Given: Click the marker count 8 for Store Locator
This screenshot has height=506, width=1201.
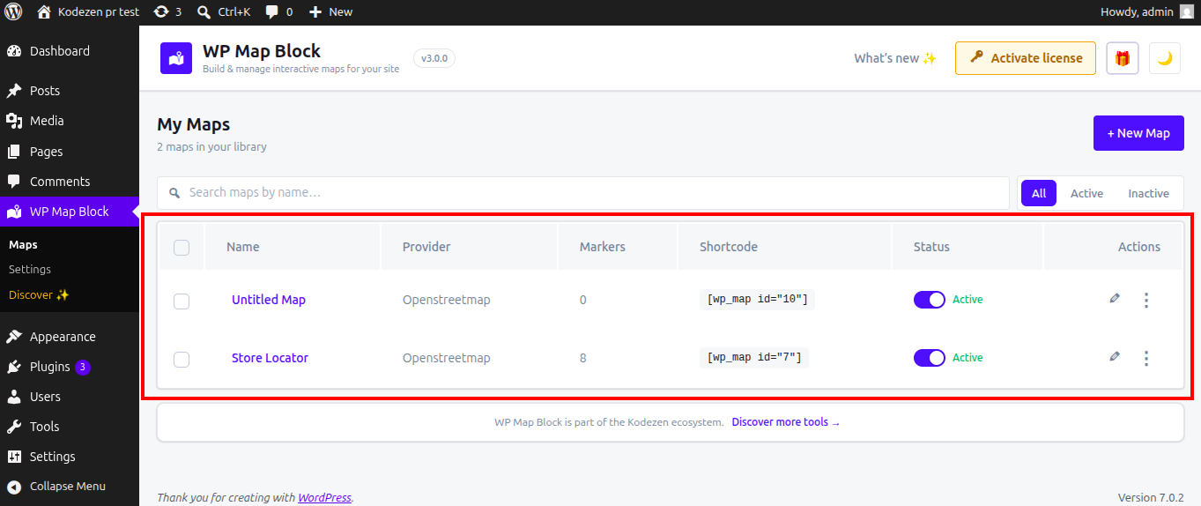Looking at the screenshot, I should tap(583, 358).
